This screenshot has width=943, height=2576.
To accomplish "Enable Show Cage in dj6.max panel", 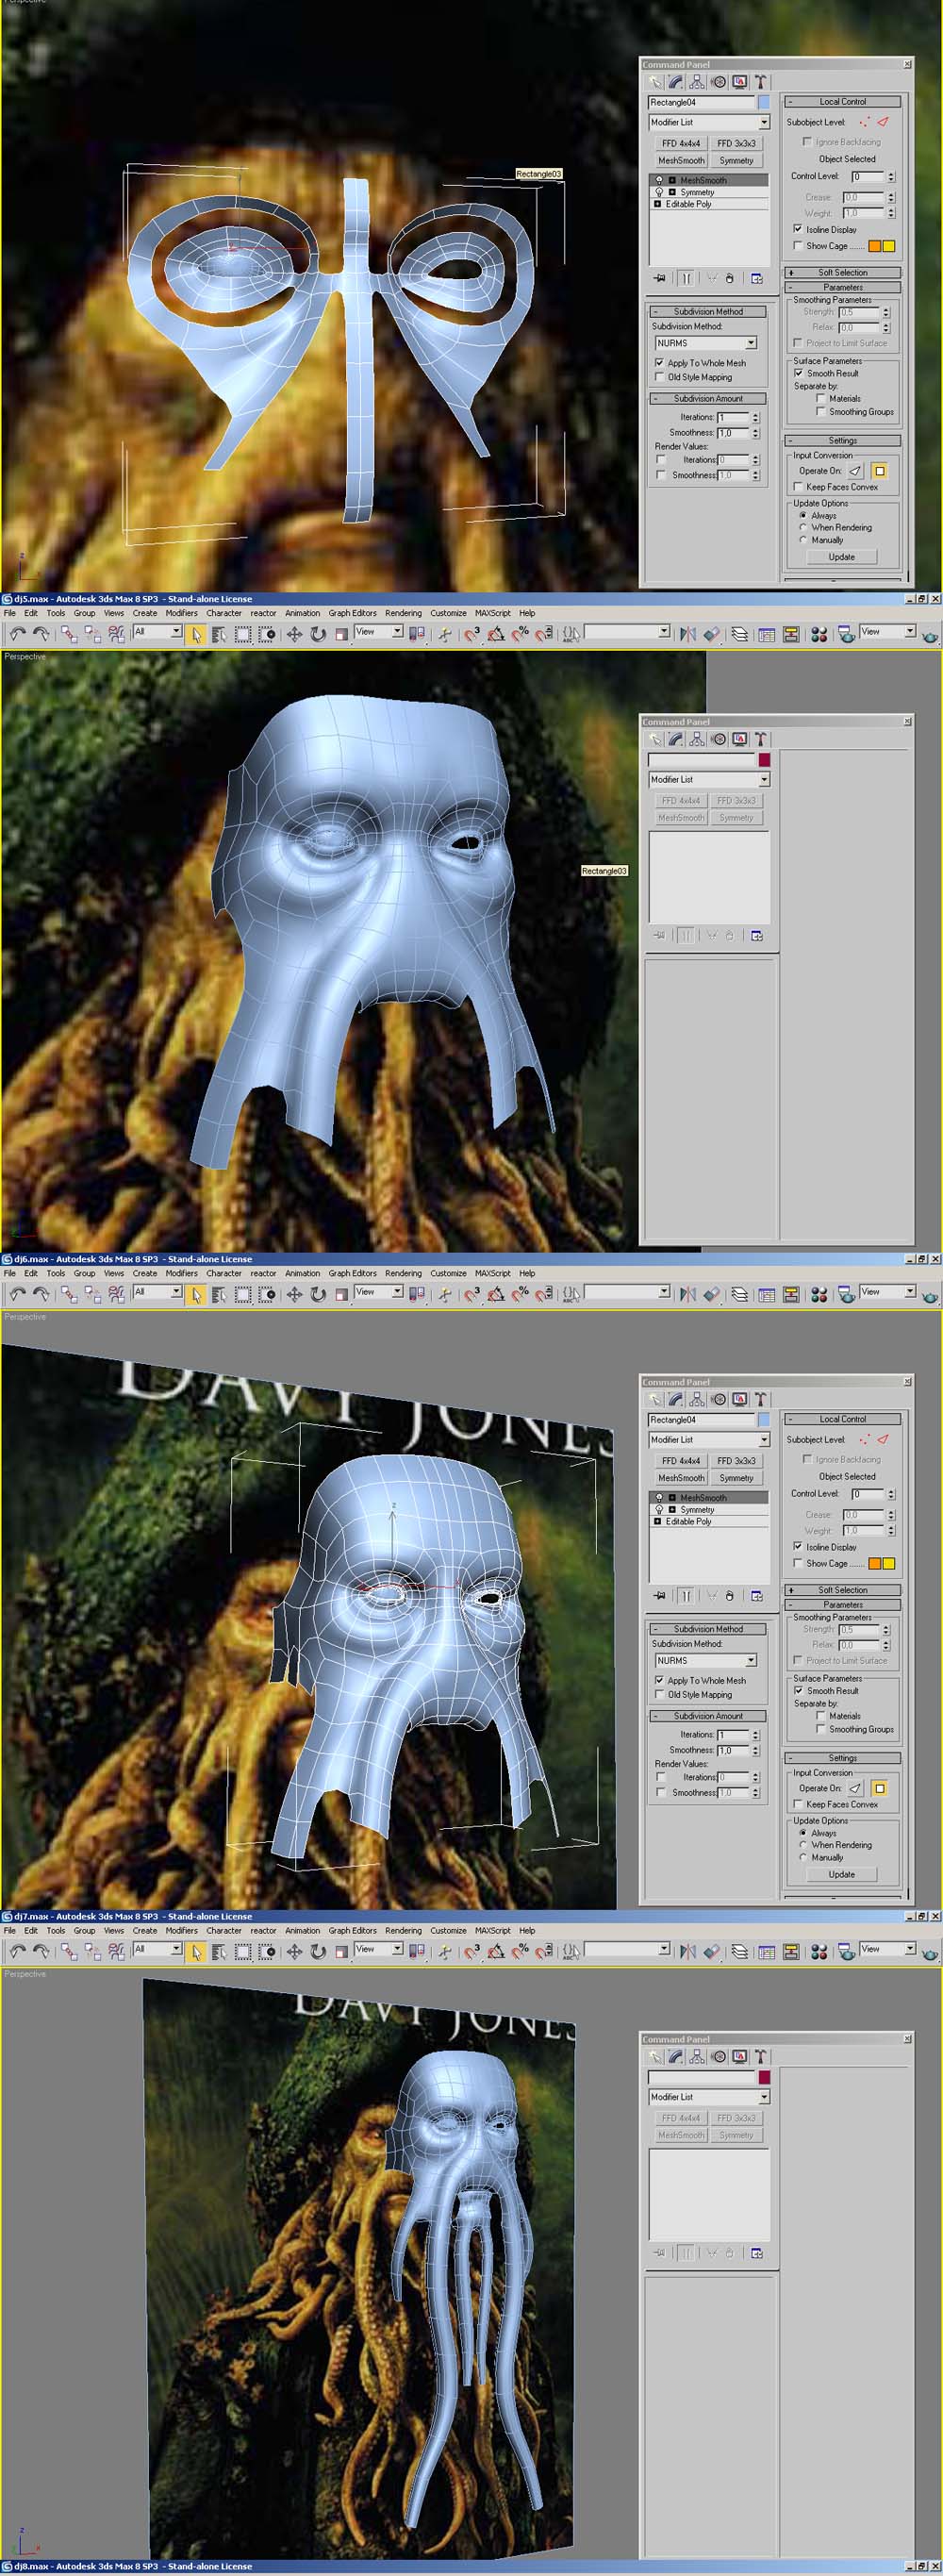I will (x=798, y=1562).
